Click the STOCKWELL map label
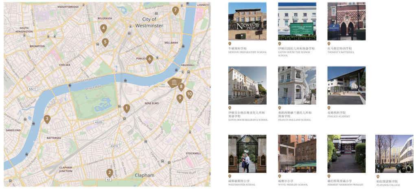Image resolution: width=416 pixels, height=190 pixels. pyautogui.click(x=193, y=153)
